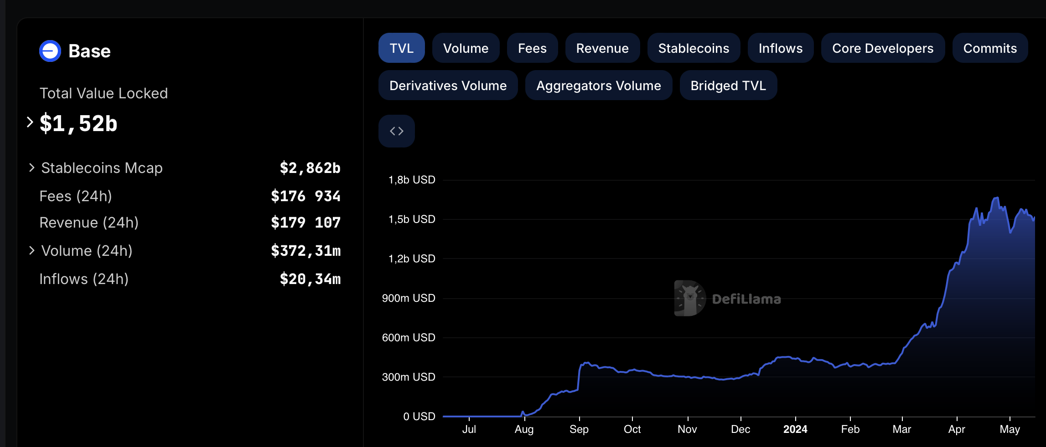Toggle the Volume chart metric

pyautogui.click(x=466, y=48)
